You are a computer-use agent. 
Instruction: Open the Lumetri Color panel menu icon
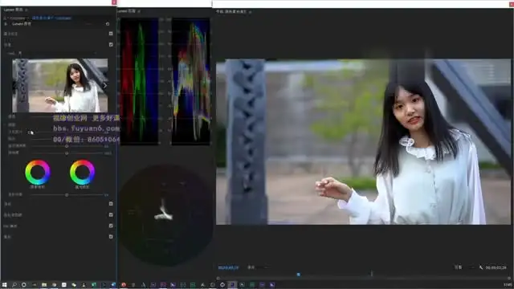(27, 10)
